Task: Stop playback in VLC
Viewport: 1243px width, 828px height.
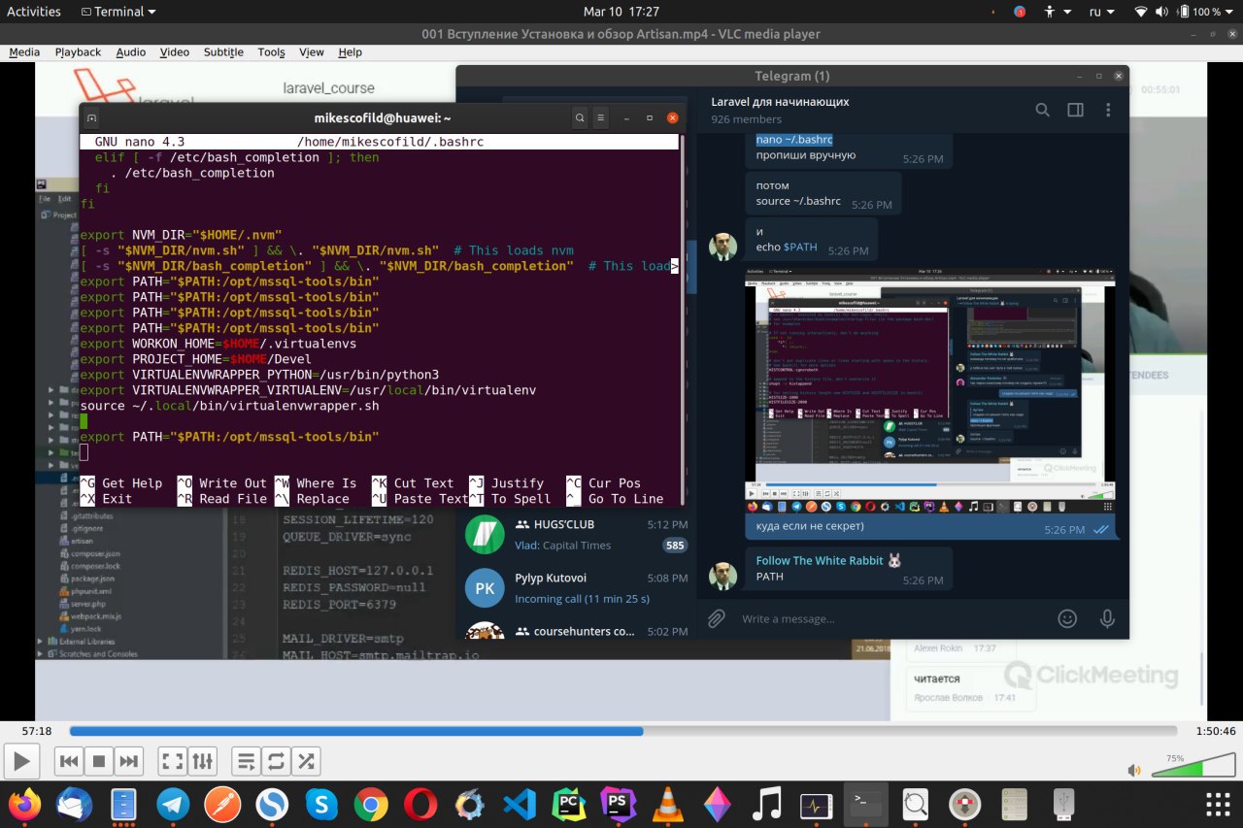Action: [98, 761]
